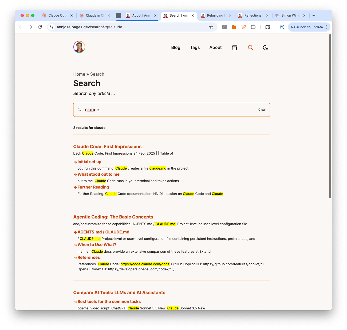Screen dimensions: 347x330
Task: Open the orange butterfly extension
Action: click(243, 27)
